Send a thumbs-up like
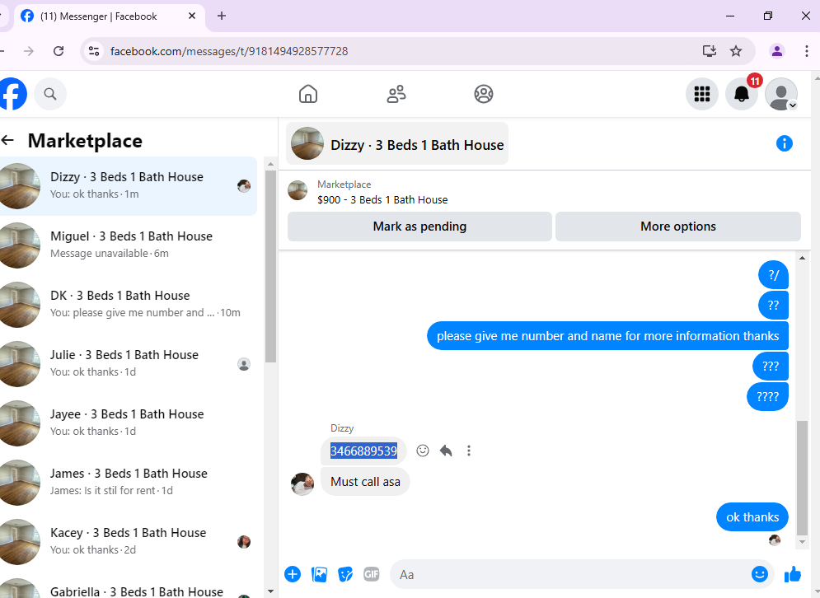 click(x=792, y=574)
